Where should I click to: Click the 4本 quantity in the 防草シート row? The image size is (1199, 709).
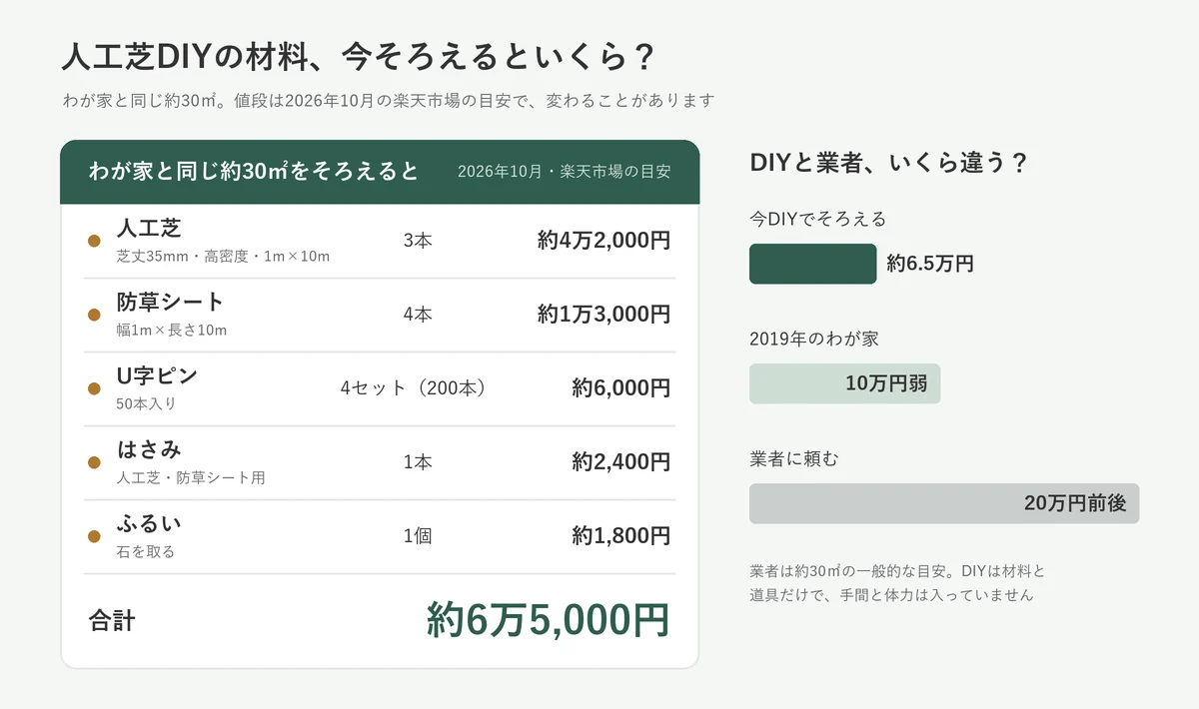[418, 315]
